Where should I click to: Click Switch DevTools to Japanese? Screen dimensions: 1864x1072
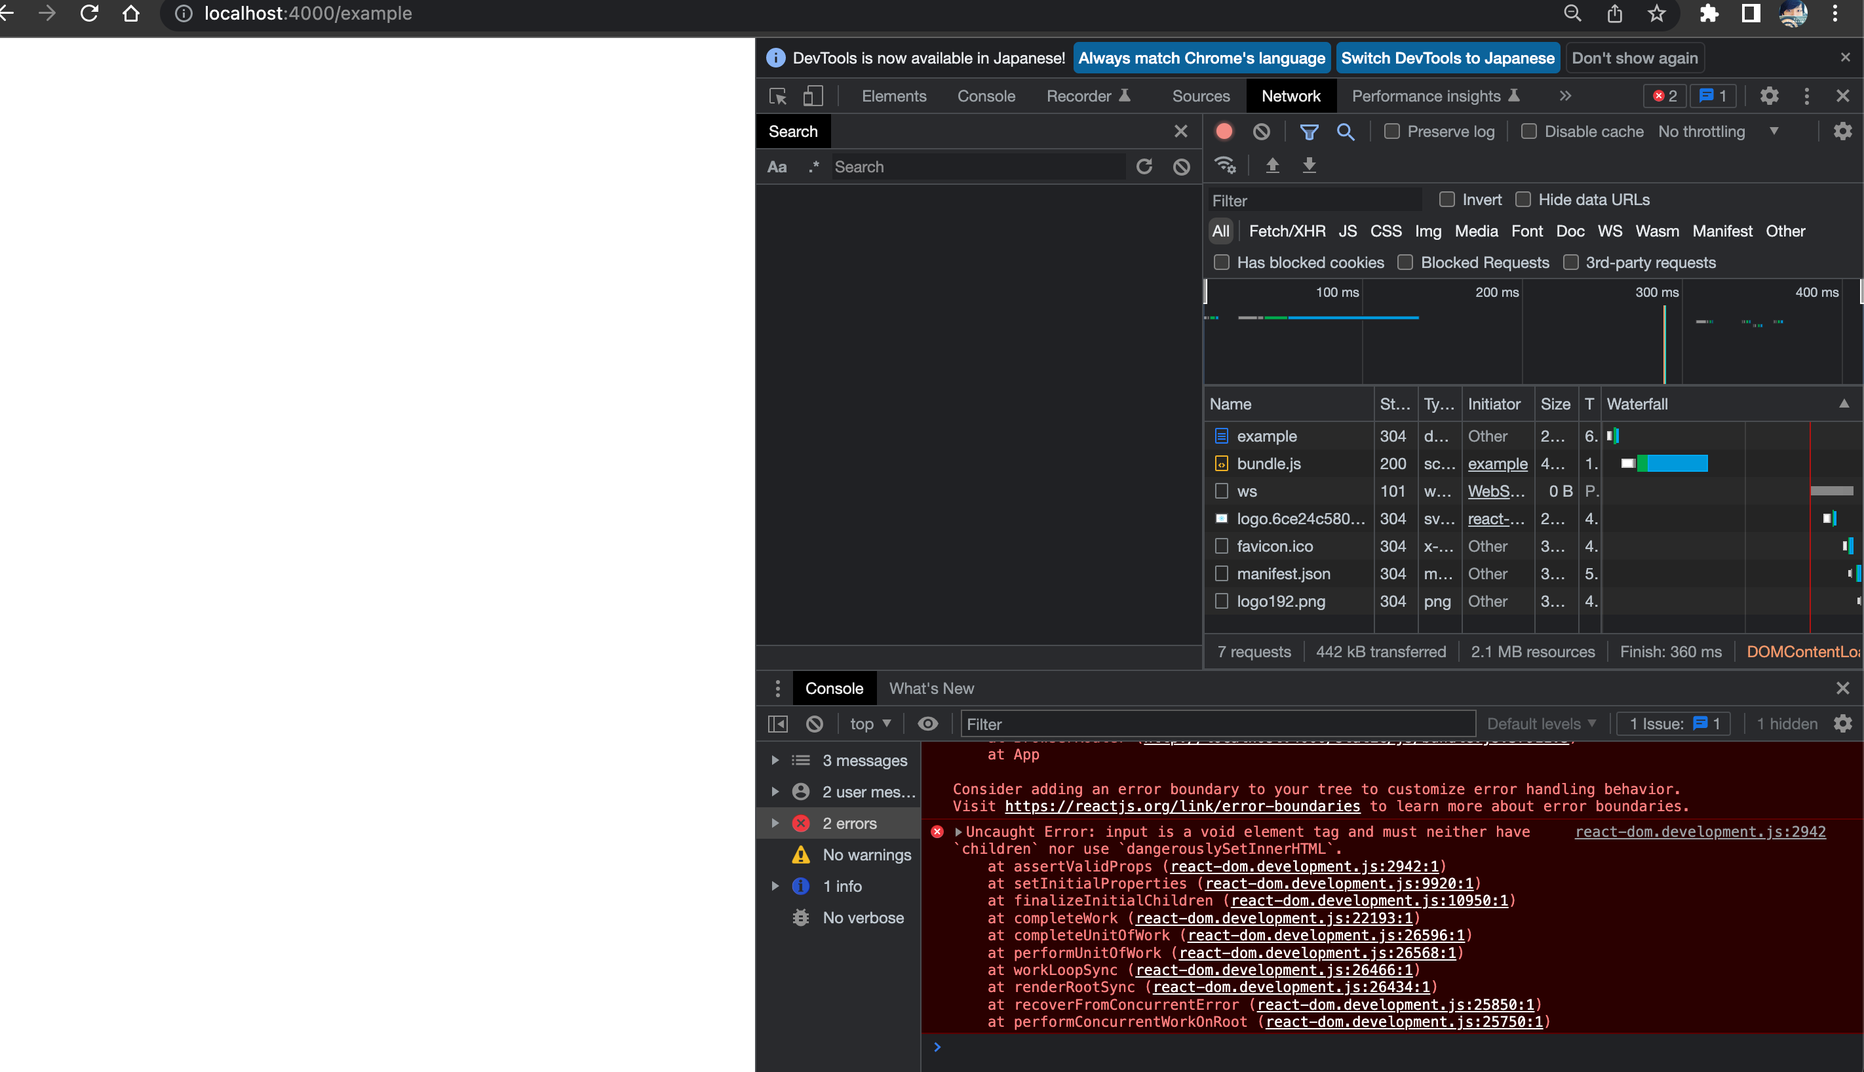1447,58
